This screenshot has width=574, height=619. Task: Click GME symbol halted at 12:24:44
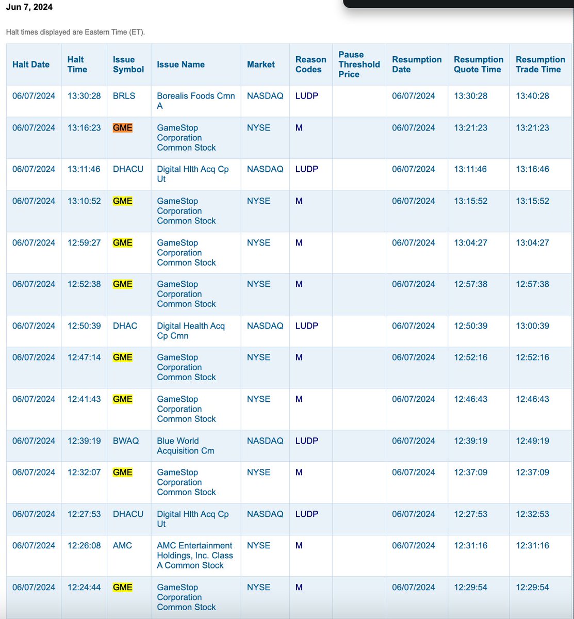123,588
